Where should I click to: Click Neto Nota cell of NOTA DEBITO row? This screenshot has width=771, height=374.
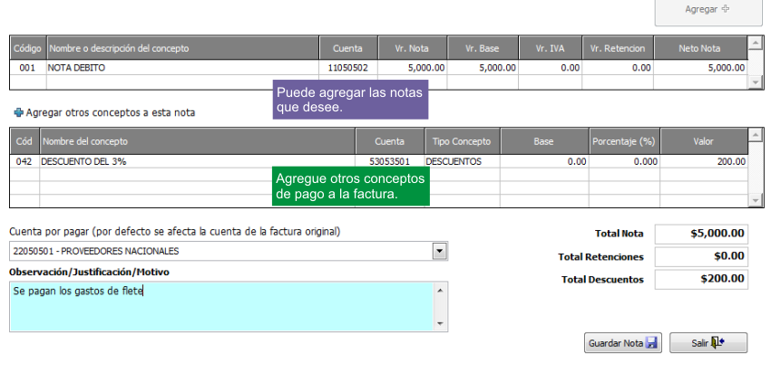[700, 68]
